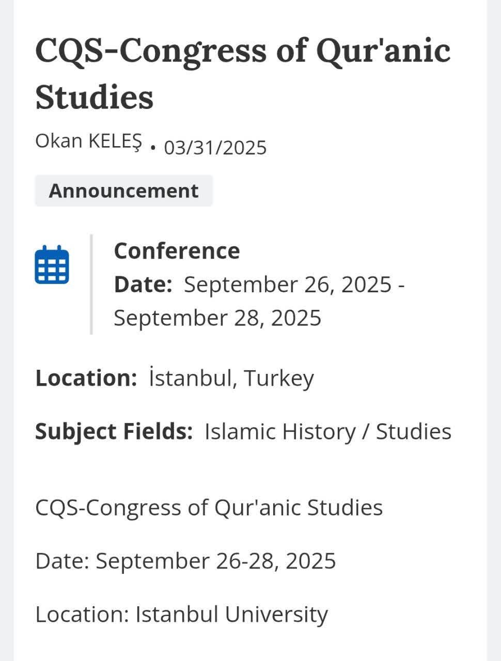Click the 'Location: Istanbul University' paragraph

[x=181, y=615]
